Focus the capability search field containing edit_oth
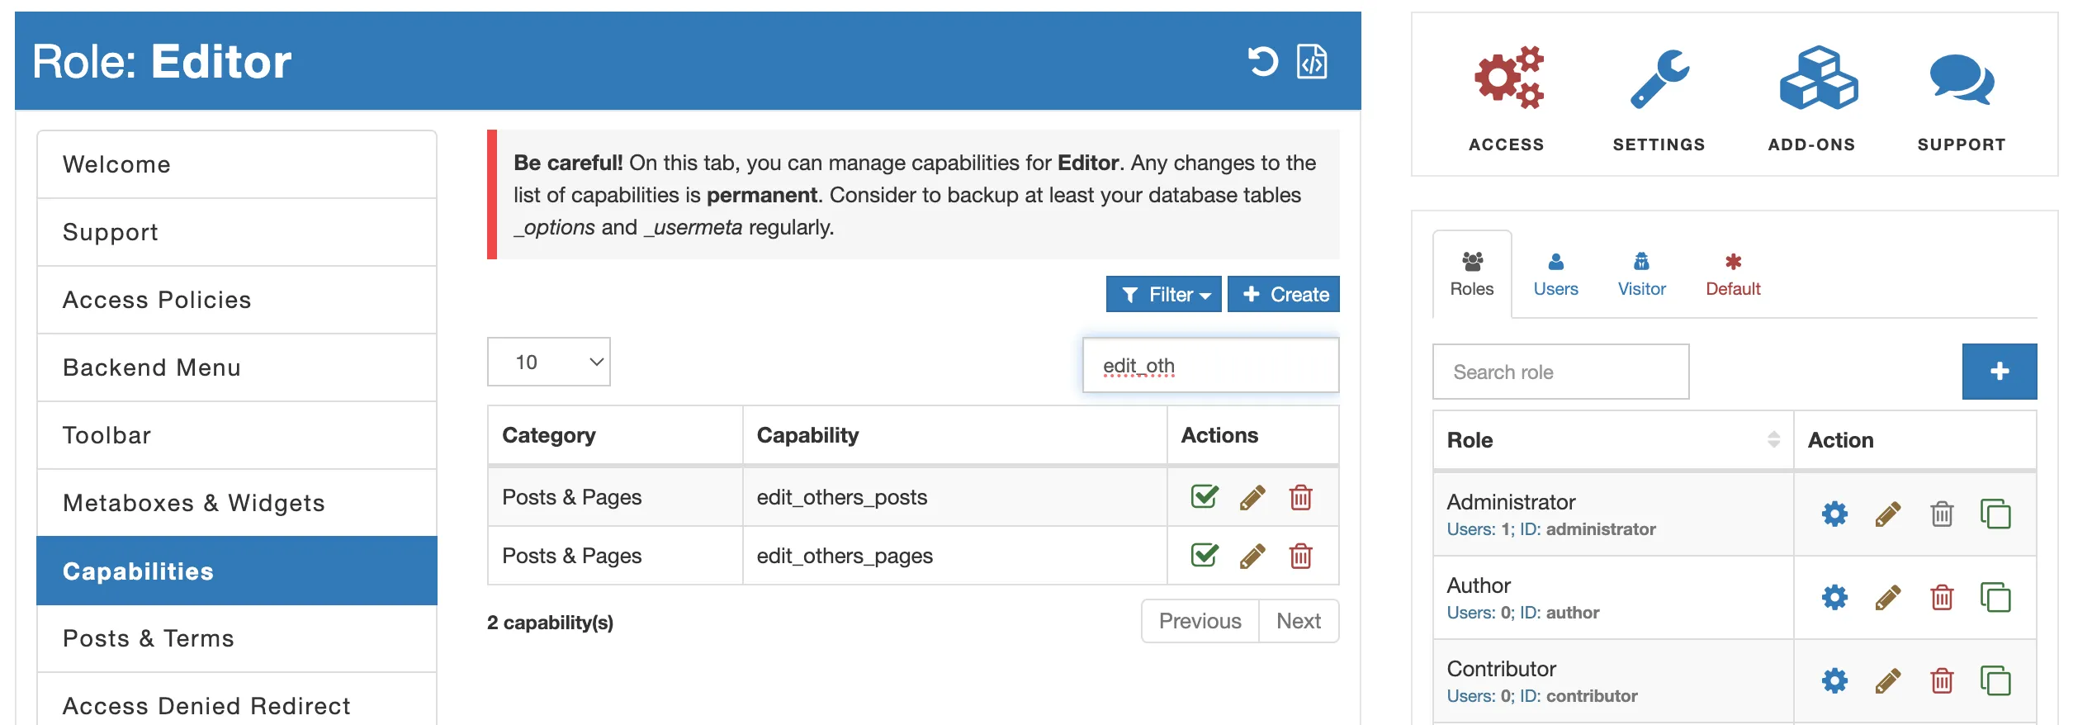 pyautogui.click(x=1211, y=365)
